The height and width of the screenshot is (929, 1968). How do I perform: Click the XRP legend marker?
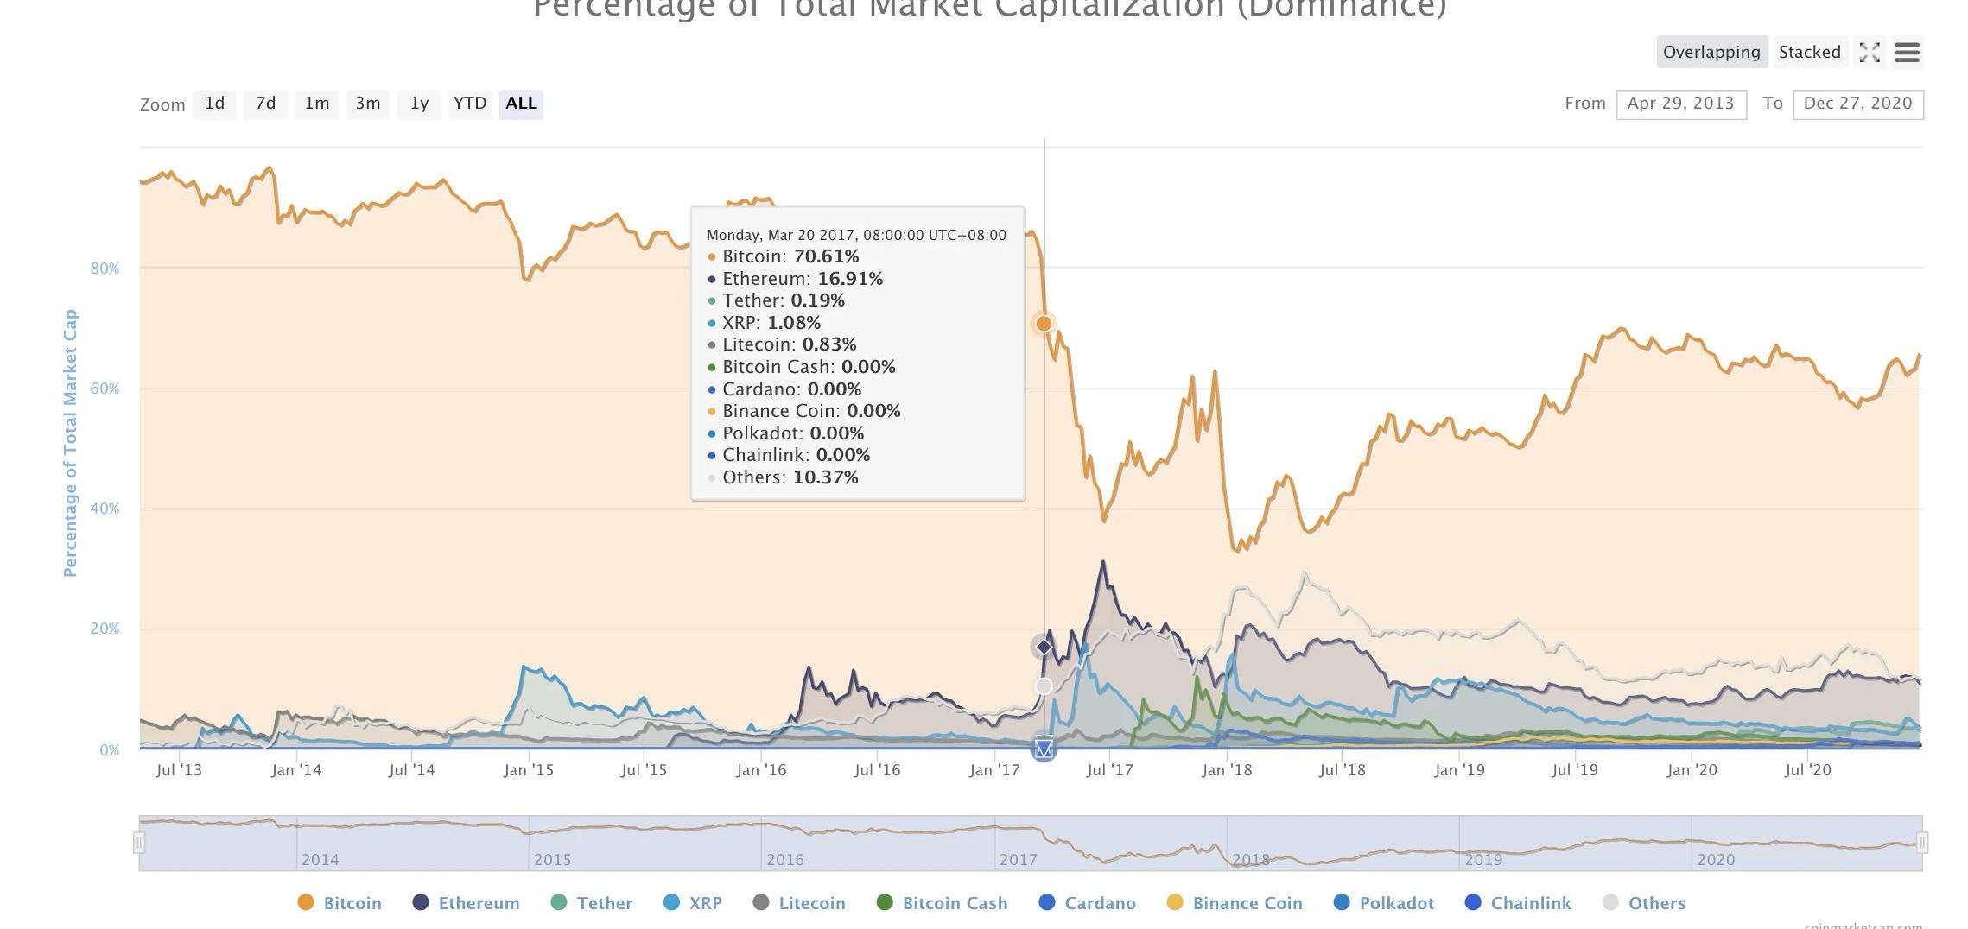[671, 902]
